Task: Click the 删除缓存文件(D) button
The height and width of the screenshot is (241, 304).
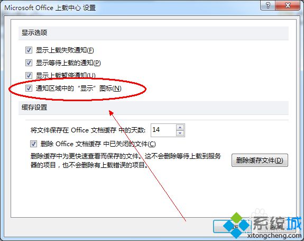Action: coord(260,160)
